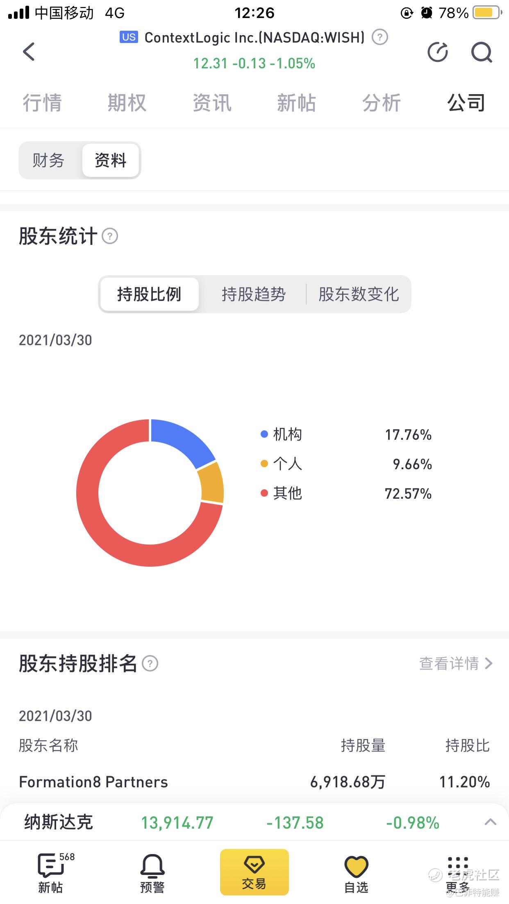Expand the 纳斯达克 index bar chevron
Image resolution: width=509 pixels, height=904 pixels.
(491, 822)
